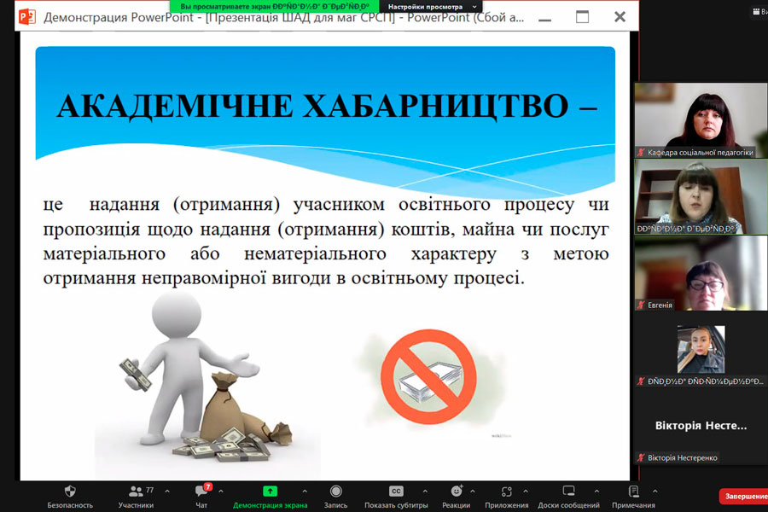This screenshot has width=768, height=512.
Task: Expand the Participants options arrow
Action: [x=167, y=491]
